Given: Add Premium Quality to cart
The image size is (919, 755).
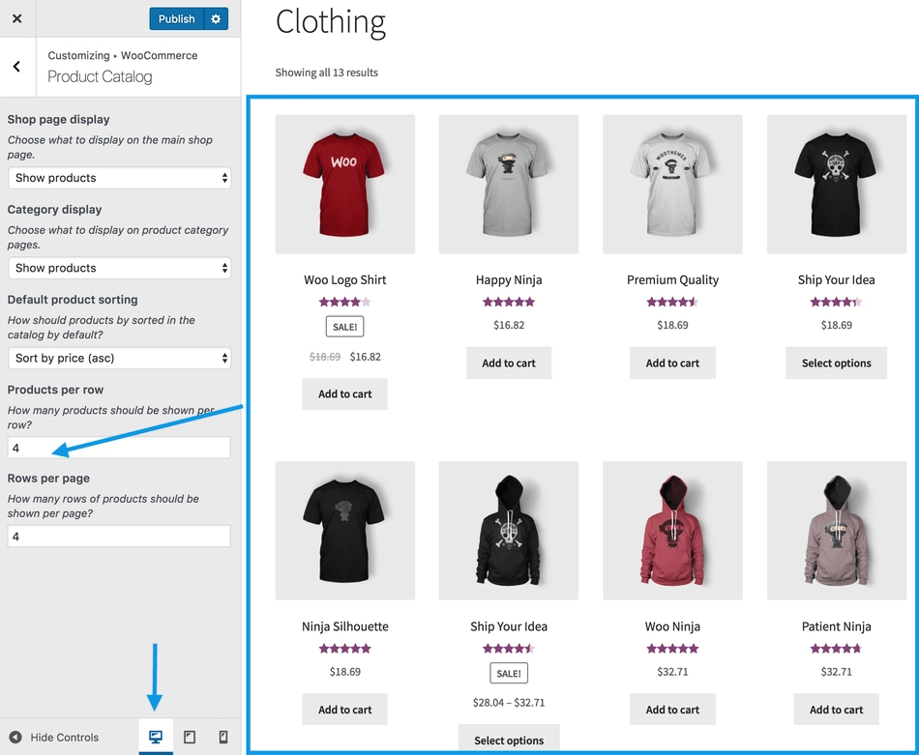Looking at the screenshot, I should [x=672, y=363].
